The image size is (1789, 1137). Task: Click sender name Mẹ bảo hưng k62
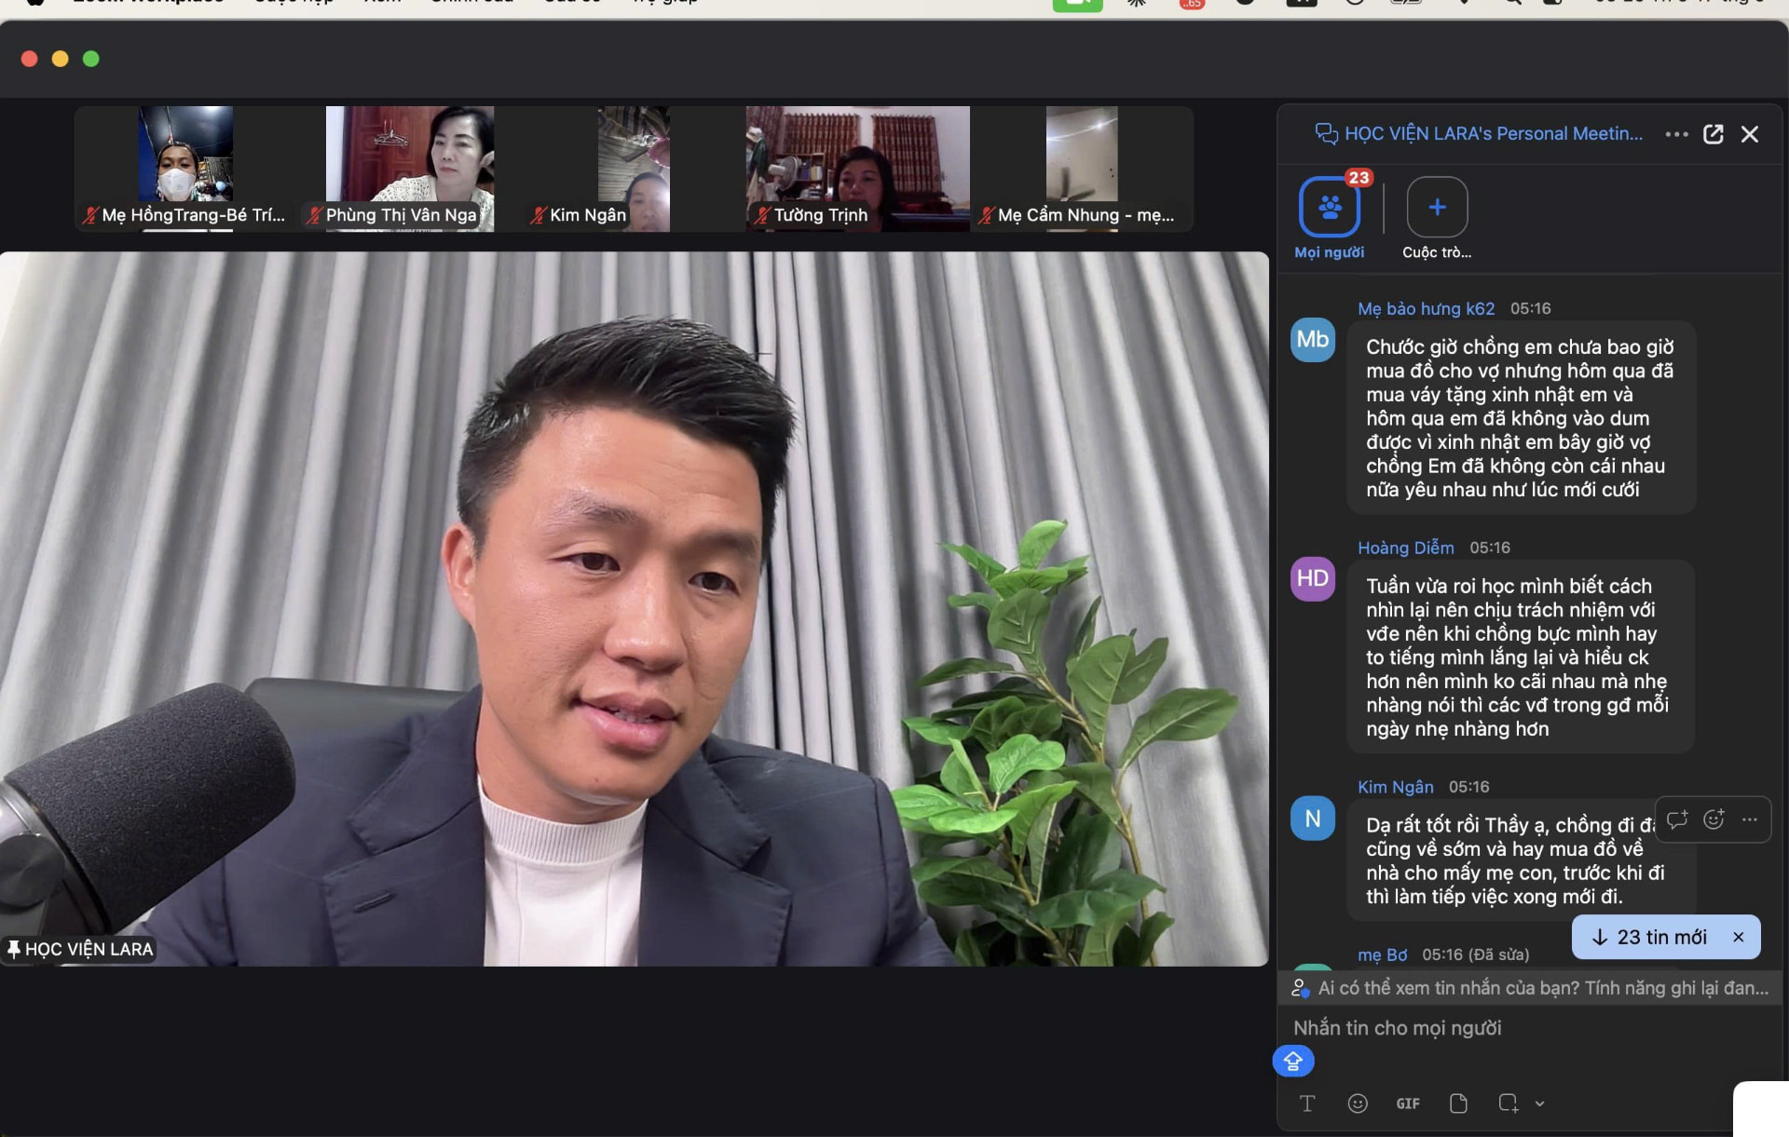pos(1426,308)
